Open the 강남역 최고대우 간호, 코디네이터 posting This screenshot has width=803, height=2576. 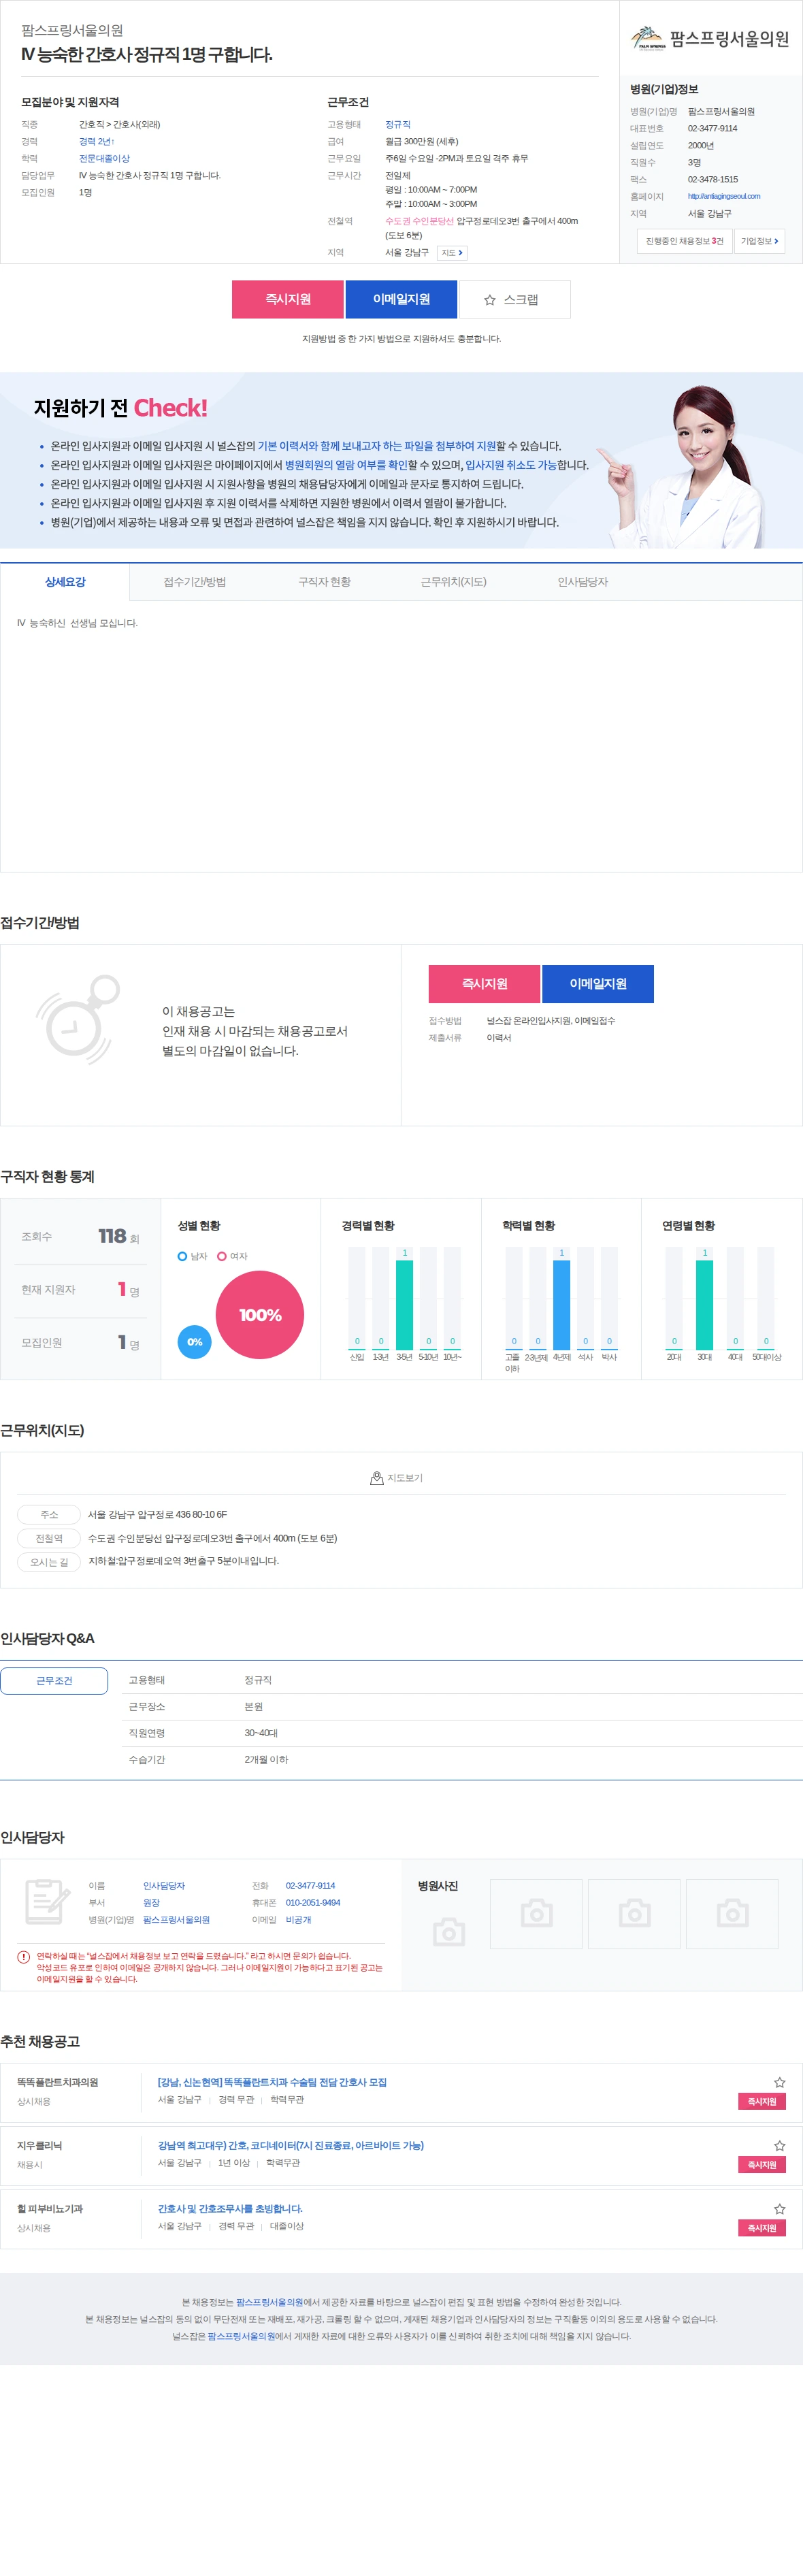pyautogui.click(x=291, y=2145)
